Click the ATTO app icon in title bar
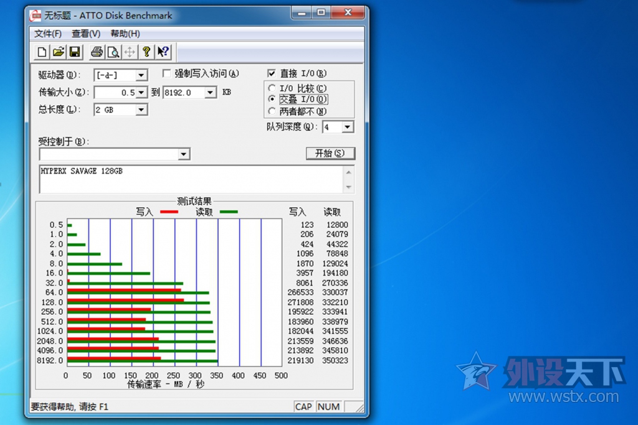This screenshot has width=638, height=425. click(x=36, y=16)
